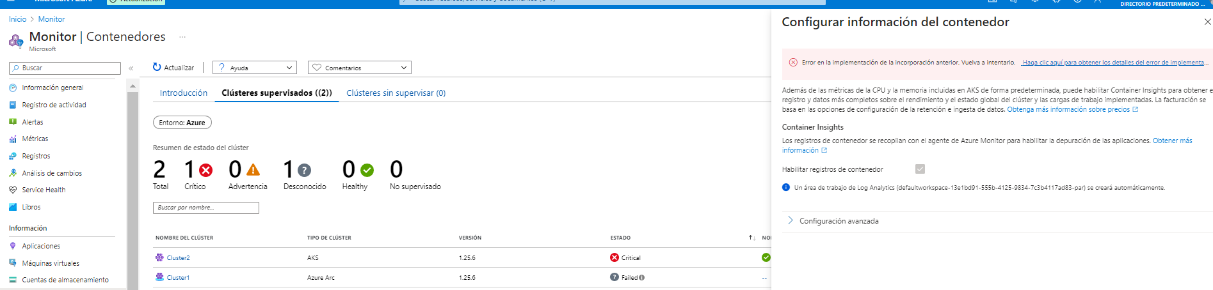Click the red Crítico status icon
The width and height of the screenshot is (1213, 290).
point(205,170)
